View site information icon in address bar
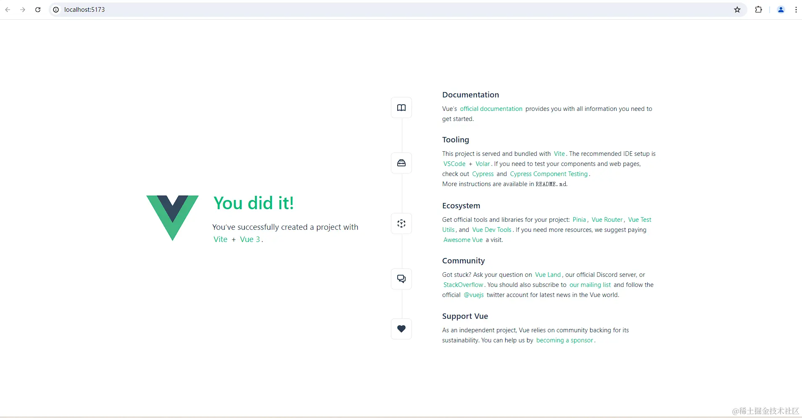 [56, 10]
